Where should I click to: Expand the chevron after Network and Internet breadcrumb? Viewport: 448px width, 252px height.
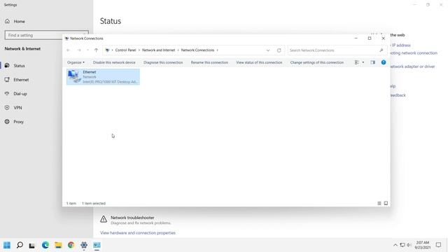[178, 50]
